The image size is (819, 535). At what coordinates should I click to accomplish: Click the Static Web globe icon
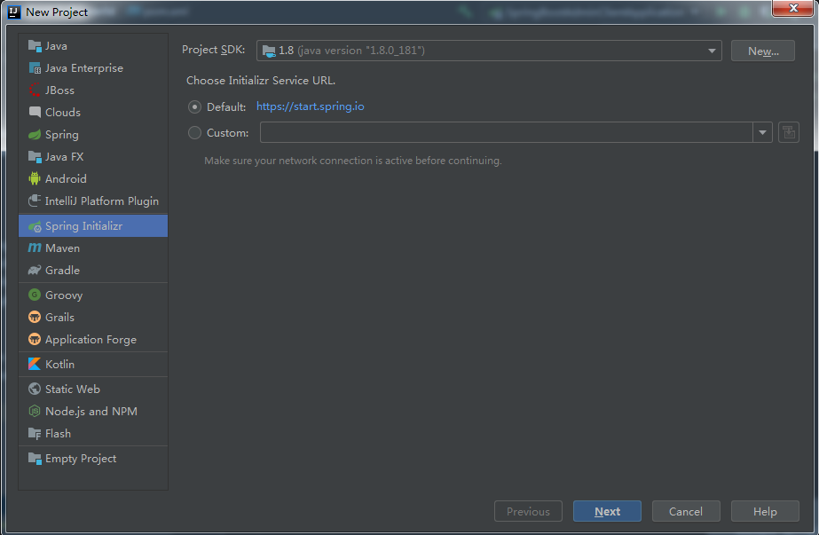[35, 389]
